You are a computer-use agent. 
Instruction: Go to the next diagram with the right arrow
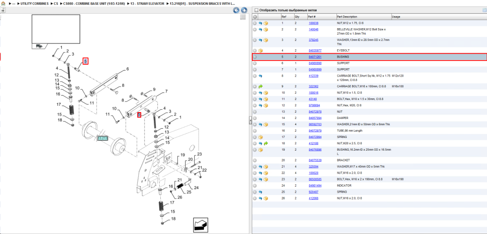click(244, 10)
